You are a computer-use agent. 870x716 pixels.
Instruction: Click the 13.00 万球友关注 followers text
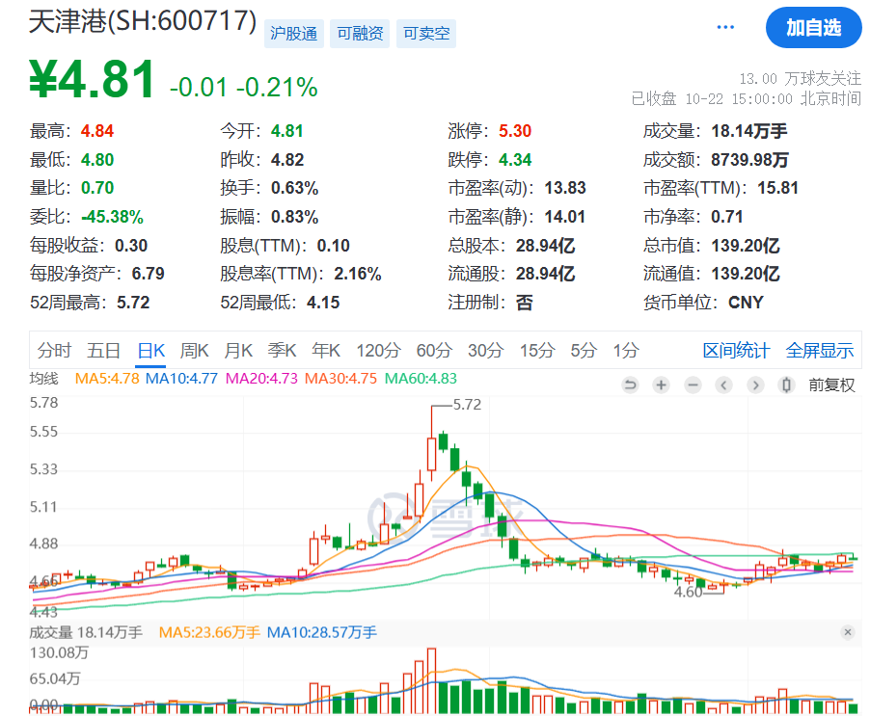pyautogui.click(x=801, y=79)
